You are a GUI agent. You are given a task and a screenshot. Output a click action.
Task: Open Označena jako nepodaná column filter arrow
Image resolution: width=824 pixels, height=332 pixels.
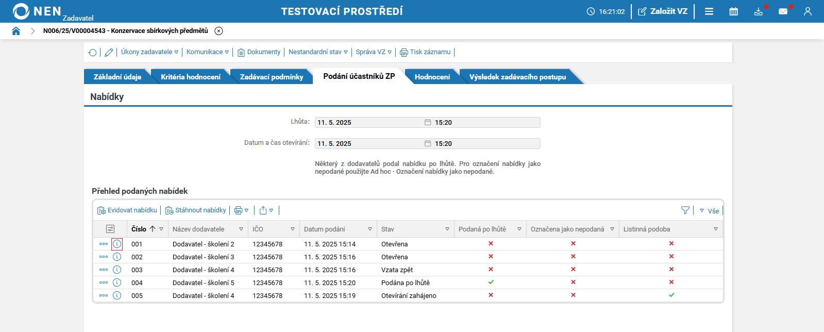(612, 229)
